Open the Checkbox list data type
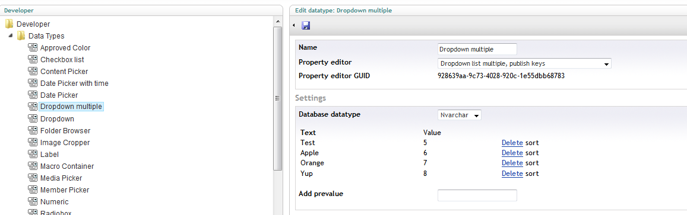This screenshot has width=687, height=215. (62, 59)
